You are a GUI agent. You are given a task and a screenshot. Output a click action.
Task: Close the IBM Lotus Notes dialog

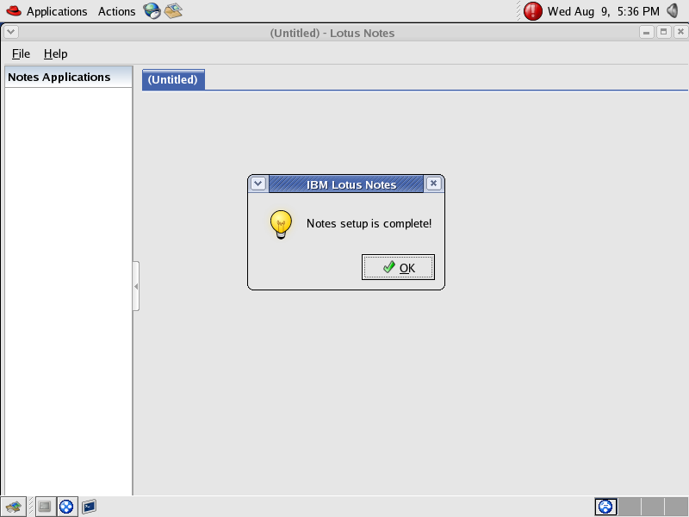(x=433, y=184)
